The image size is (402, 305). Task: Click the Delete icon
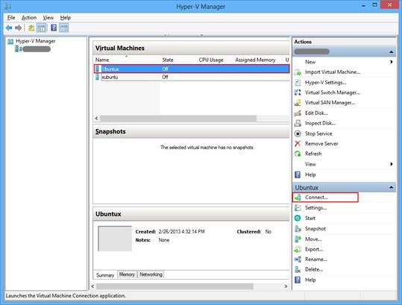click(x=298, y=269)
